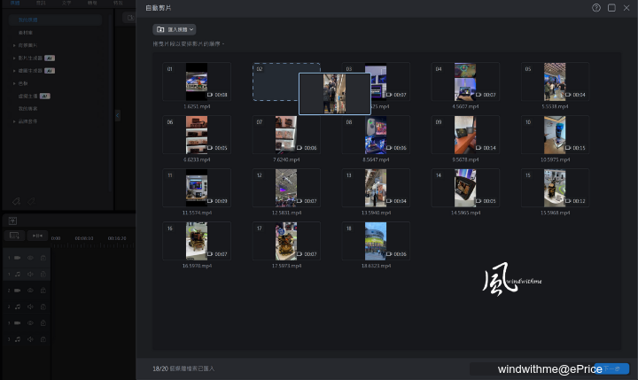
Task: Select 我的媒體 in the sidebar
Action: point(55,20)
